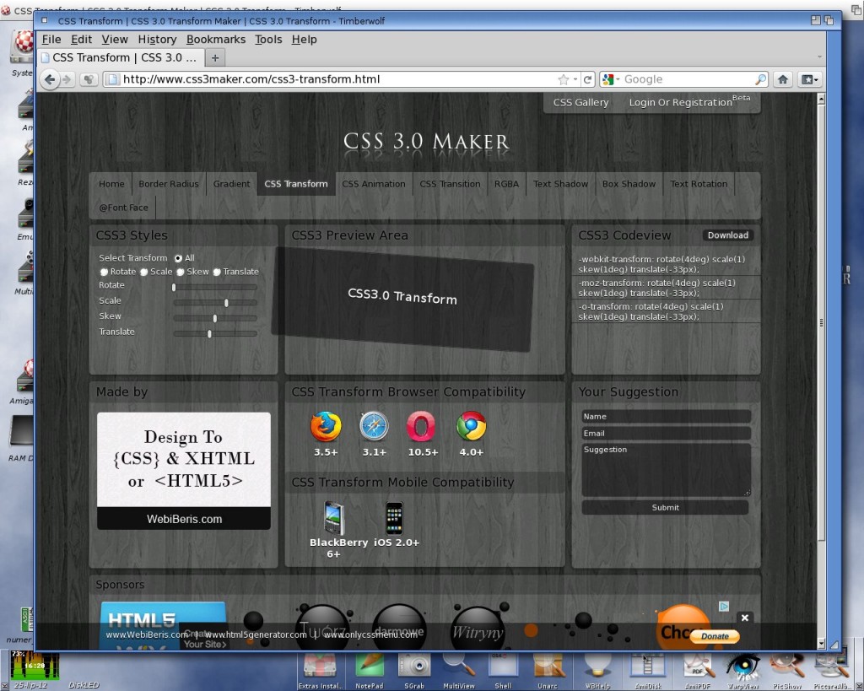Open the File menu
This screenshot has height=691, width=864.
51,39
